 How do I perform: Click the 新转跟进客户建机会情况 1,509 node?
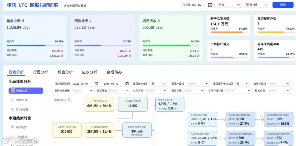point(279,119)
